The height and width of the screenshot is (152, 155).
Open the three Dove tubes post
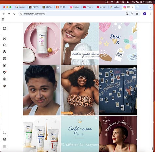(x=42, y=134)
